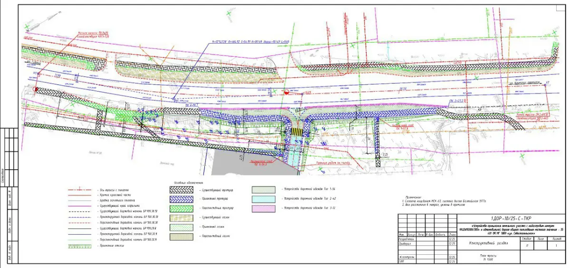Click the red circle at the route start
This screenshot has height=268, width=570.
(x=35, y=89)
